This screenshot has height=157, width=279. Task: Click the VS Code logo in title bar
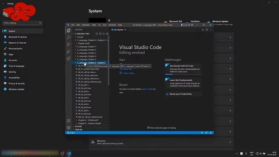pos(68,25)
